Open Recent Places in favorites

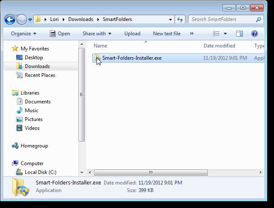pyautogui.click(x=40, y=75)
